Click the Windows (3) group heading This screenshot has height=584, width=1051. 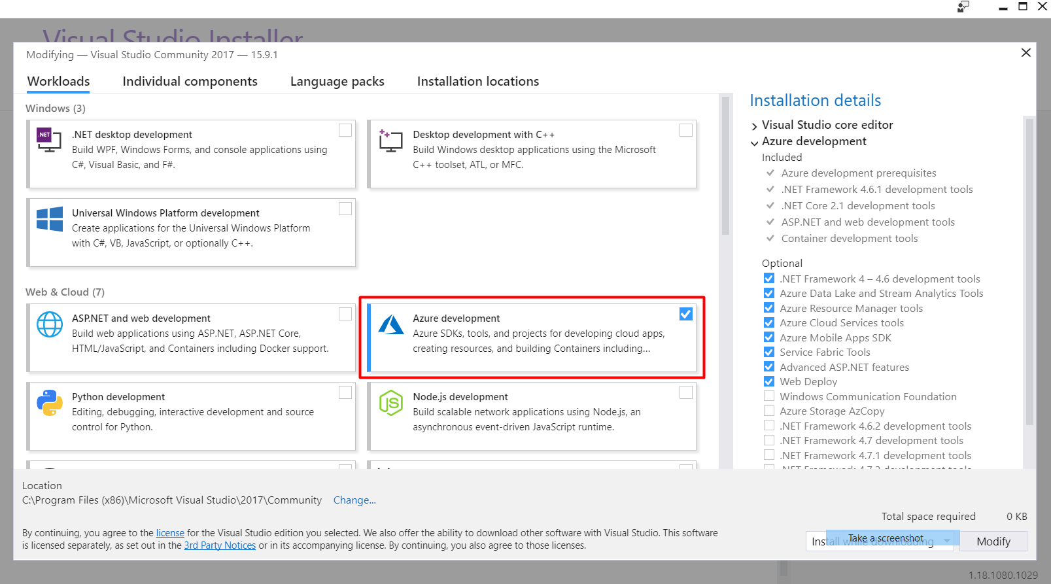[x=56, y=108]
